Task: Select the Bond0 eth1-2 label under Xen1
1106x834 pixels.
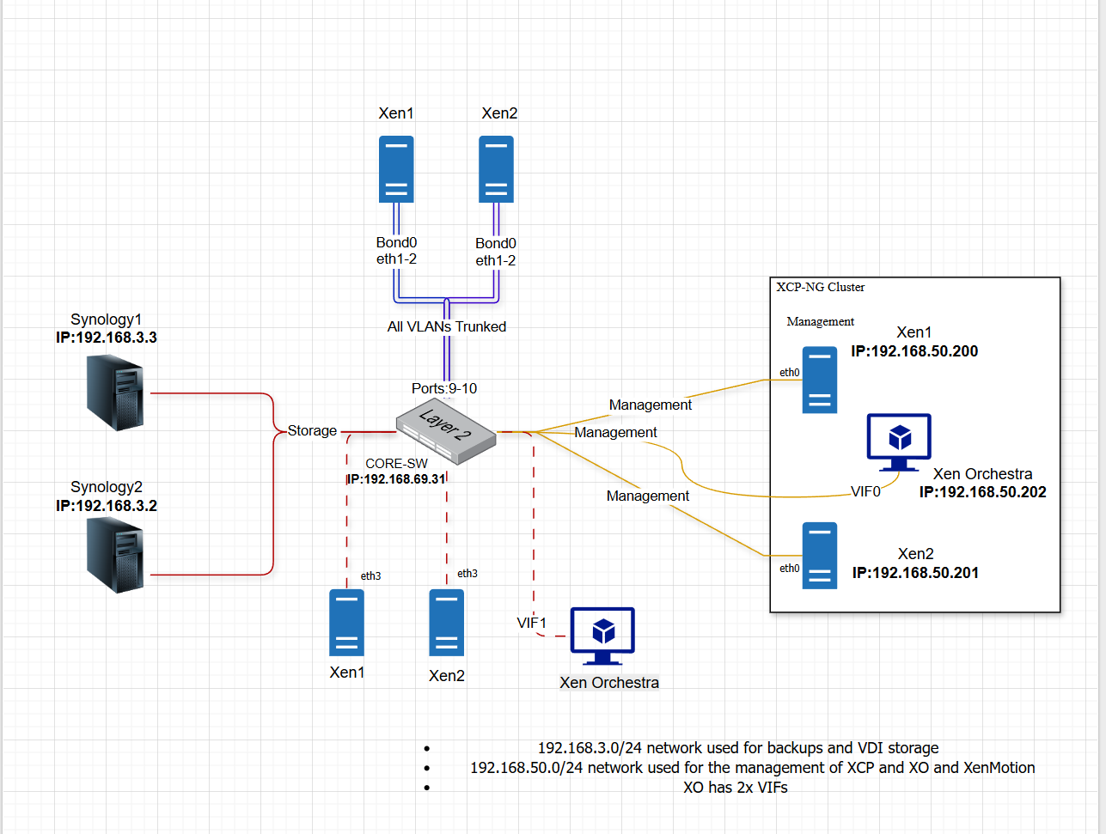Action: coord(396,251)
